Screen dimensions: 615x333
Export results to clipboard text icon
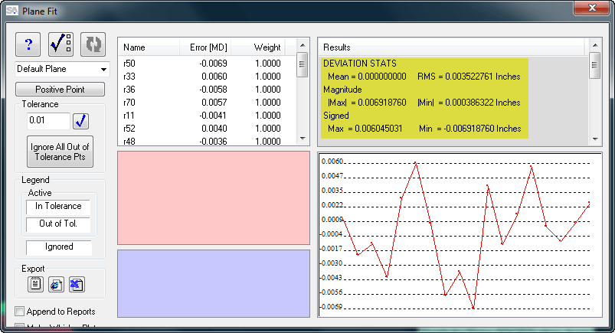point(35,284)
